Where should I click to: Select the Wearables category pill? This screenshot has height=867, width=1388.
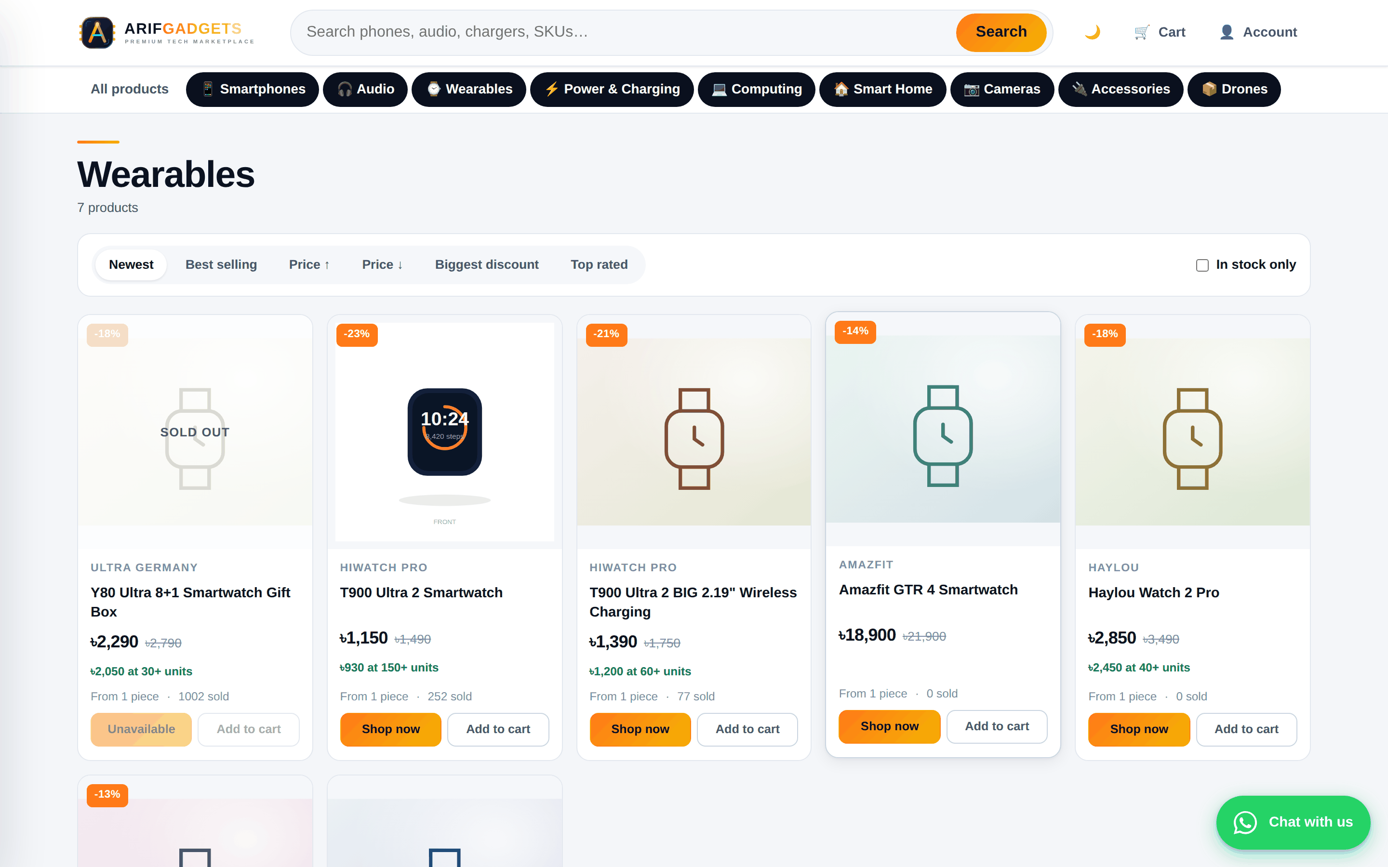pos(468,90)
